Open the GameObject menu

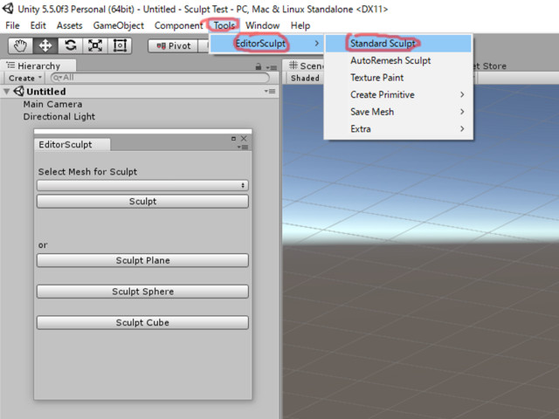coord(119,25)
